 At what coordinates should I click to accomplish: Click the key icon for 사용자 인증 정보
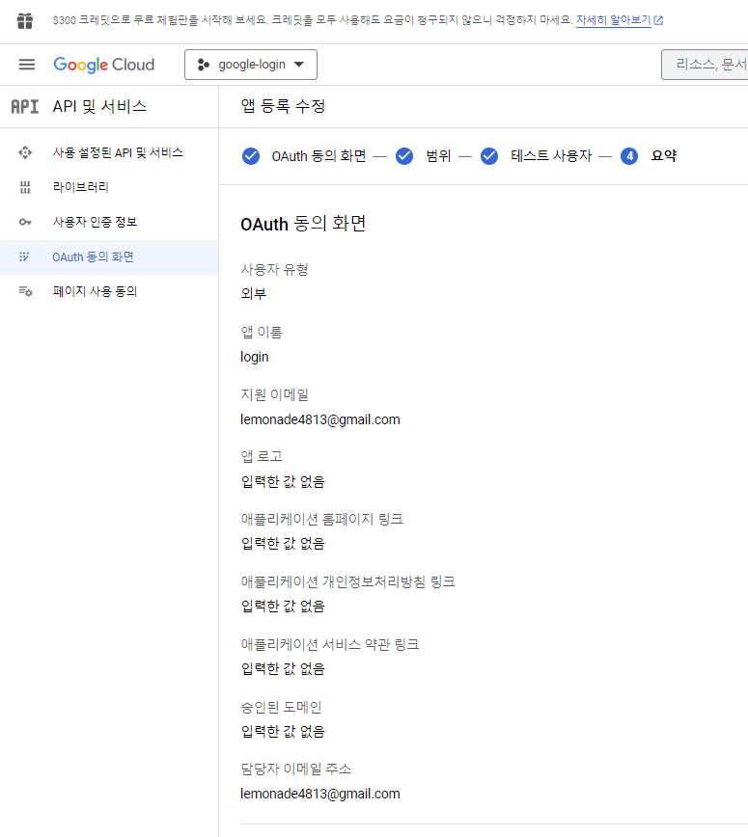pyautogui.click(x=25, y=222)
